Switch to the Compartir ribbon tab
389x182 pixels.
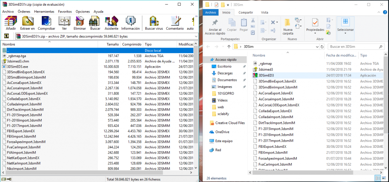pyautogui.click(x=246, y=13)
